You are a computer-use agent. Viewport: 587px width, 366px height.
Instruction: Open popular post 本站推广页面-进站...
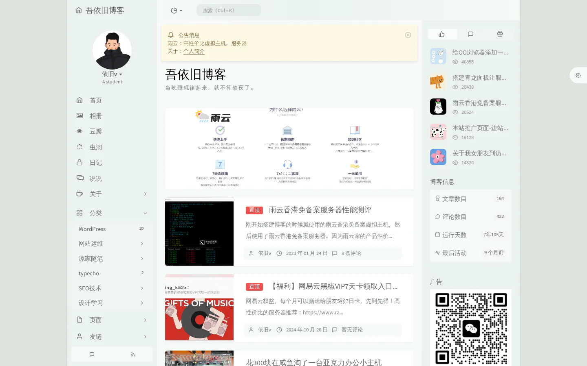pos(480,128)
